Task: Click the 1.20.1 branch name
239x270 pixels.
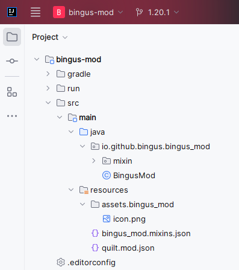Action: click(159, 13)
